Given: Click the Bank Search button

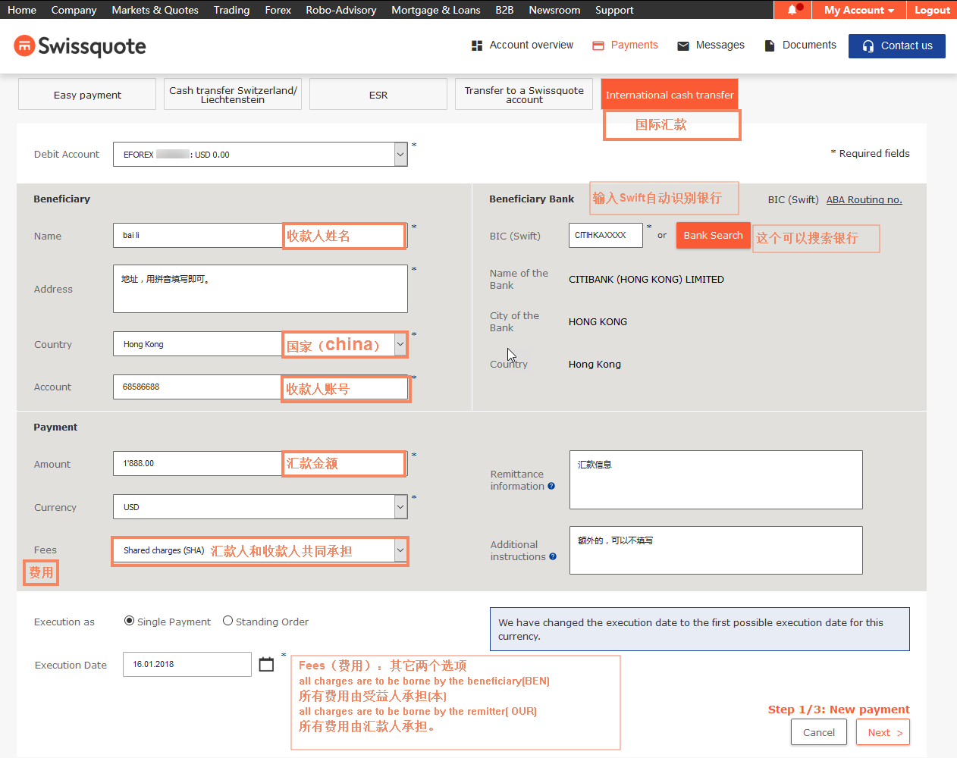Looking at the screenshot, I should click(713, 235).
